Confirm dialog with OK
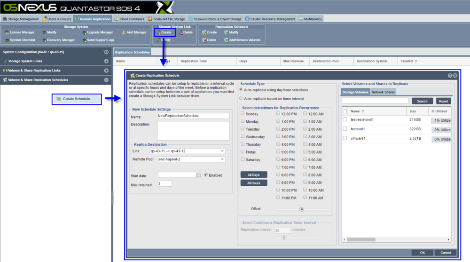 point(422,253)
